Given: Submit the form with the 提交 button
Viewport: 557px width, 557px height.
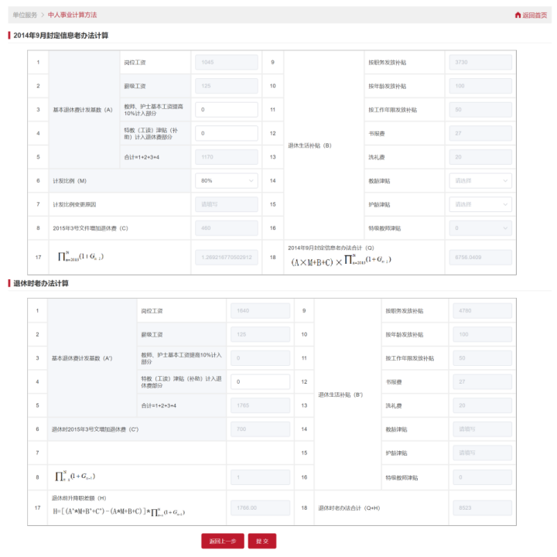Looking at the screenshot, I should [x=261, y=542].
